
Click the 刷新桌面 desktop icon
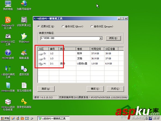point(24,54)
